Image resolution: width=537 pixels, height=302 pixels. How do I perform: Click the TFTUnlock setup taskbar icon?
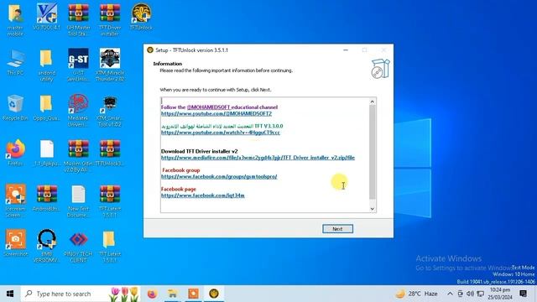[214, 294]
